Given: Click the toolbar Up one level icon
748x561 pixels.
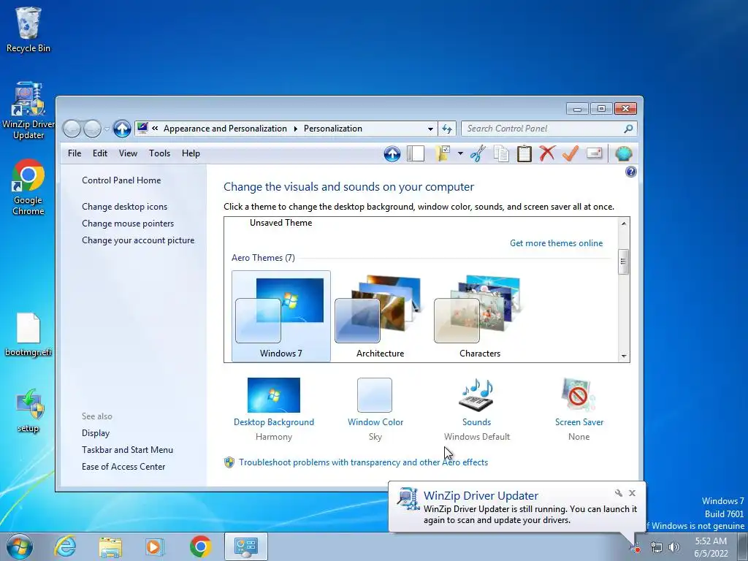Looking at the screenshot, I should [x=392, y=153].
